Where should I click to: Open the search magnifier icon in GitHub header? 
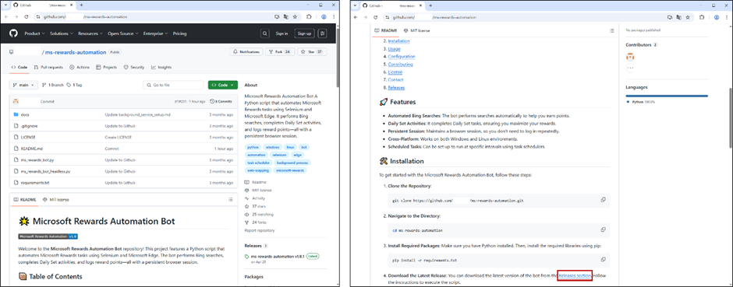tap(265, 33)
